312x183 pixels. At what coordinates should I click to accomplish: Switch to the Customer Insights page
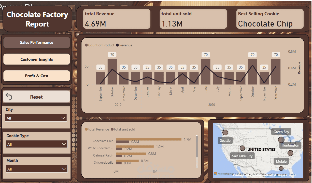36,59
